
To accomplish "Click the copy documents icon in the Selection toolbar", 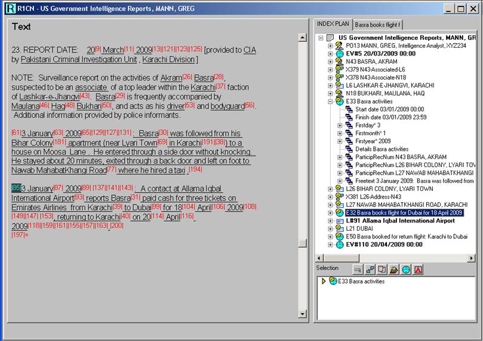I will pyautogui.click(x=382, y=269).
